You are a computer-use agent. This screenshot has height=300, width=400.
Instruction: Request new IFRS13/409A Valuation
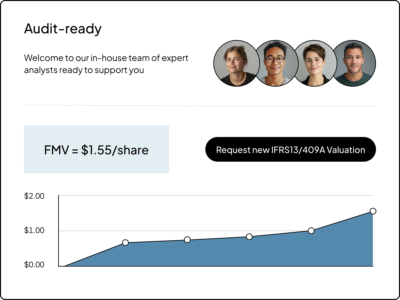pyautogui.click(x=291, y=149)
